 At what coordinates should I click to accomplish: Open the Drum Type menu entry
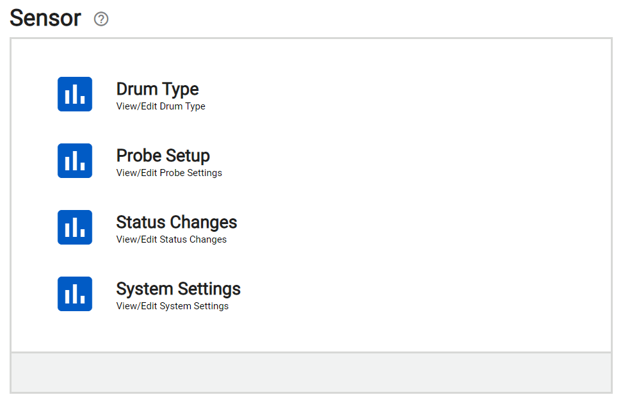coord(158,89)
